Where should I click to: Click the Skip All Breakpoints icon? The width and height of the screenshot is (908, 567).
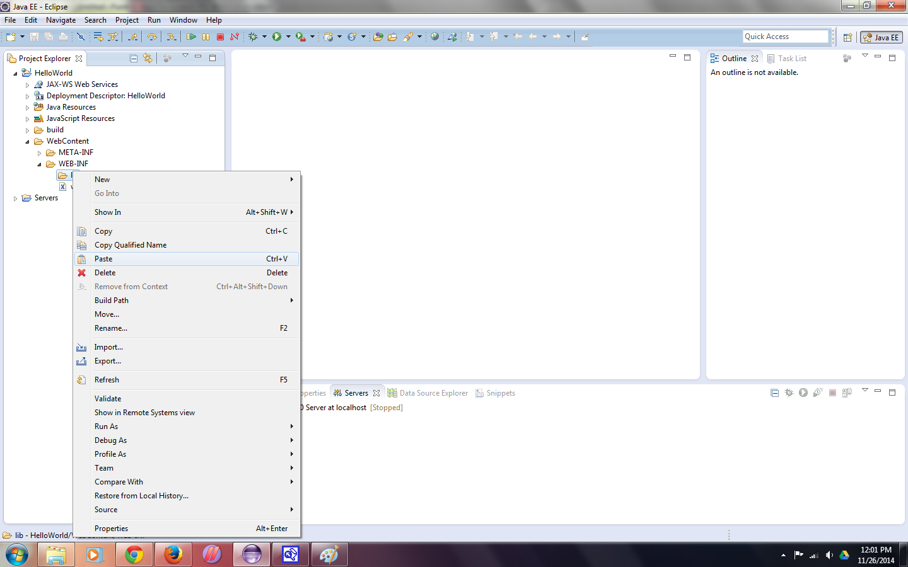[81, 37]
